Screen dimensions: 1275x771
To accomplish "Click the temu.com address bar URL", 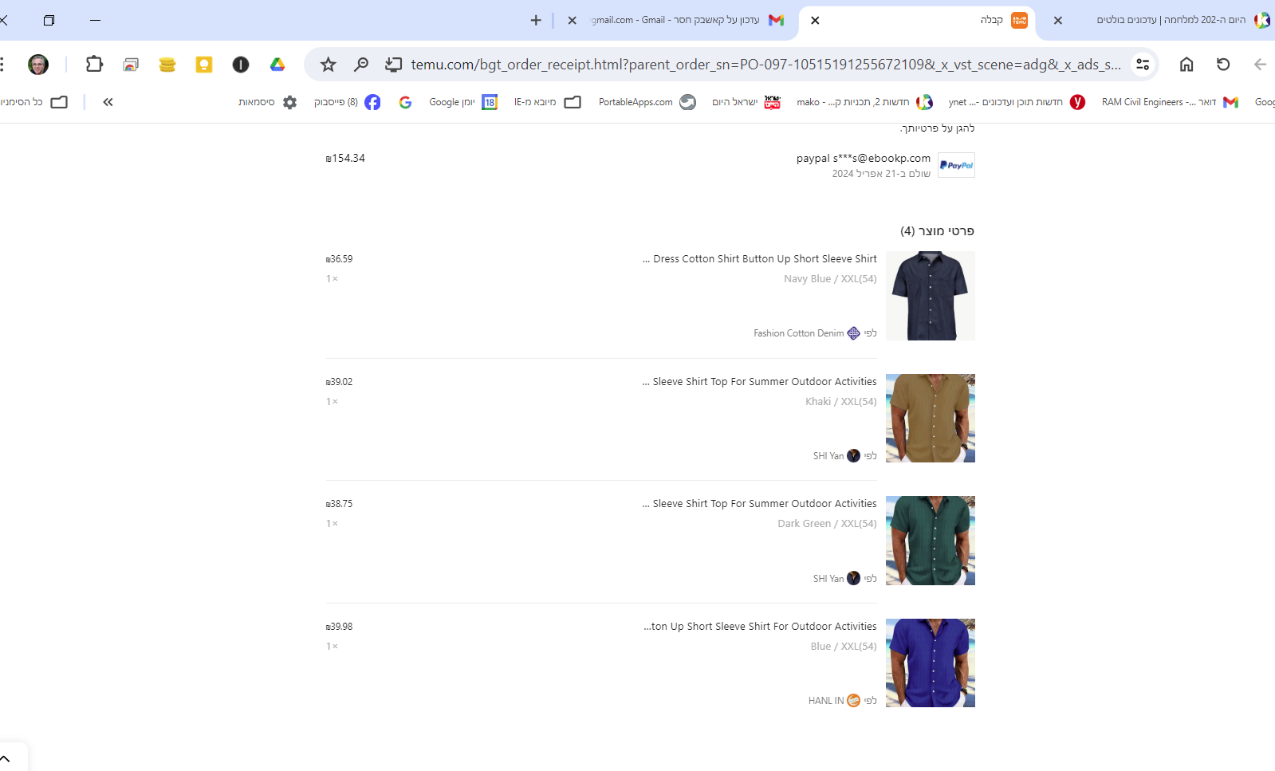I will [765, 65].
